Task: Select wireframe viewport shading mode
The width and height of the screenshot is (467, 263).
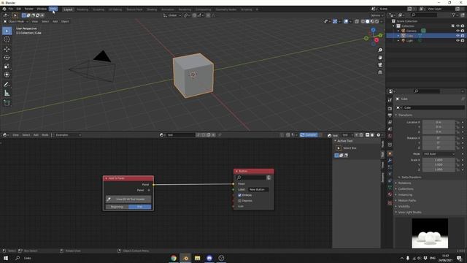Action: point(363,21)
